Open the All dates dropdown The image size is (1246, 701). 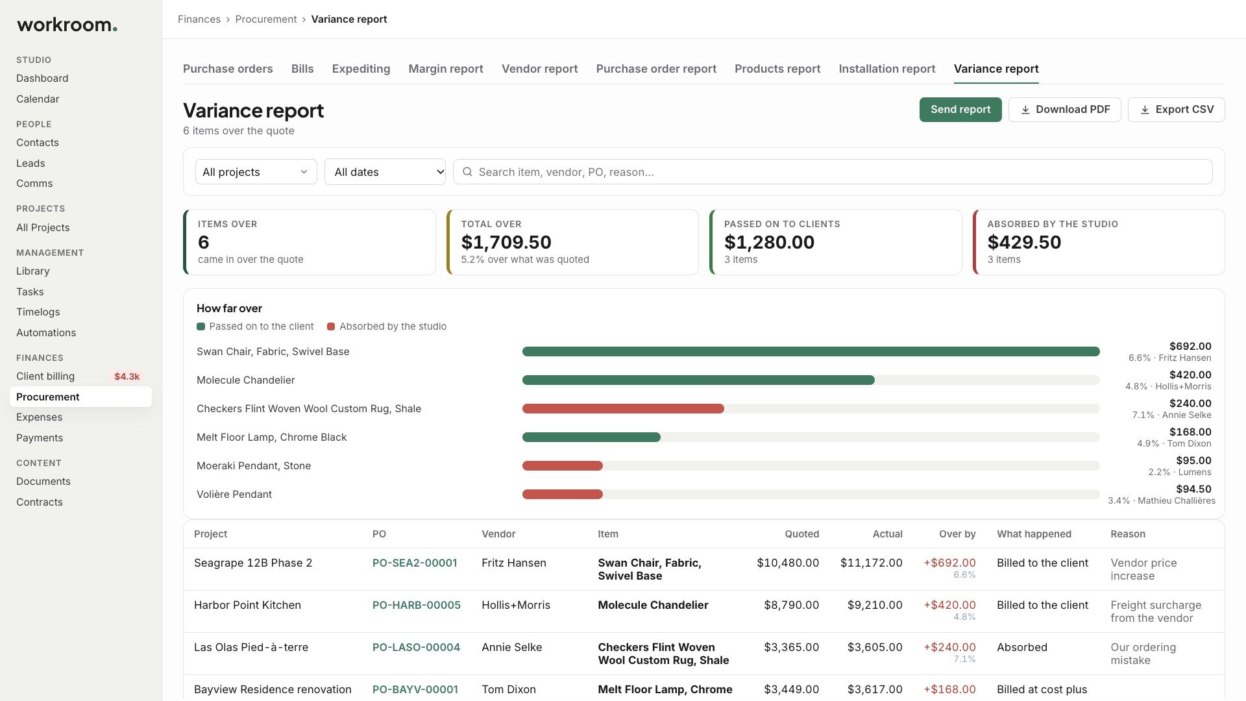[x=385, y=172]
